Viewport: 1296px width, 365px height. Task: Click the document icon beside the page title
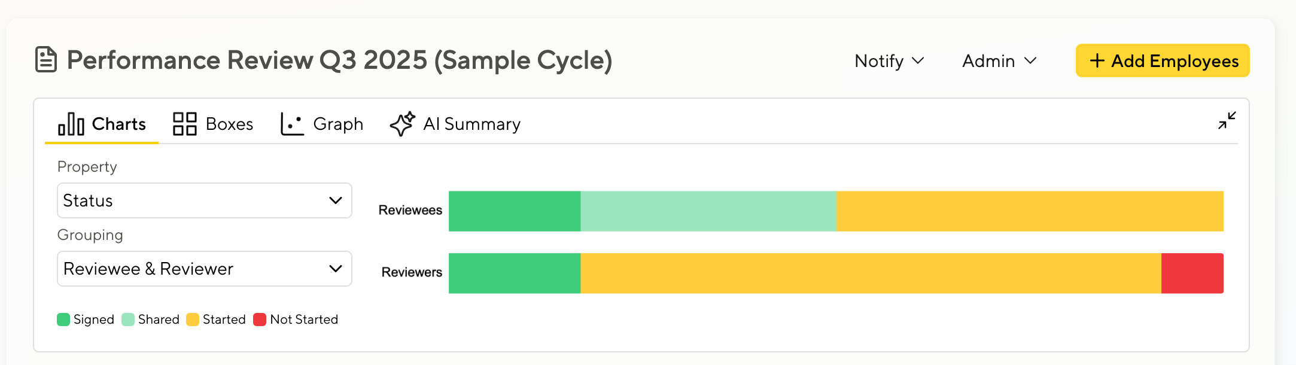pyautogui.click(x=46, y=60)
